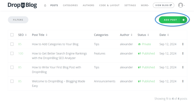
Task: Click the SEO score 100
Action: pyautogui.click(x=21, y=53)
